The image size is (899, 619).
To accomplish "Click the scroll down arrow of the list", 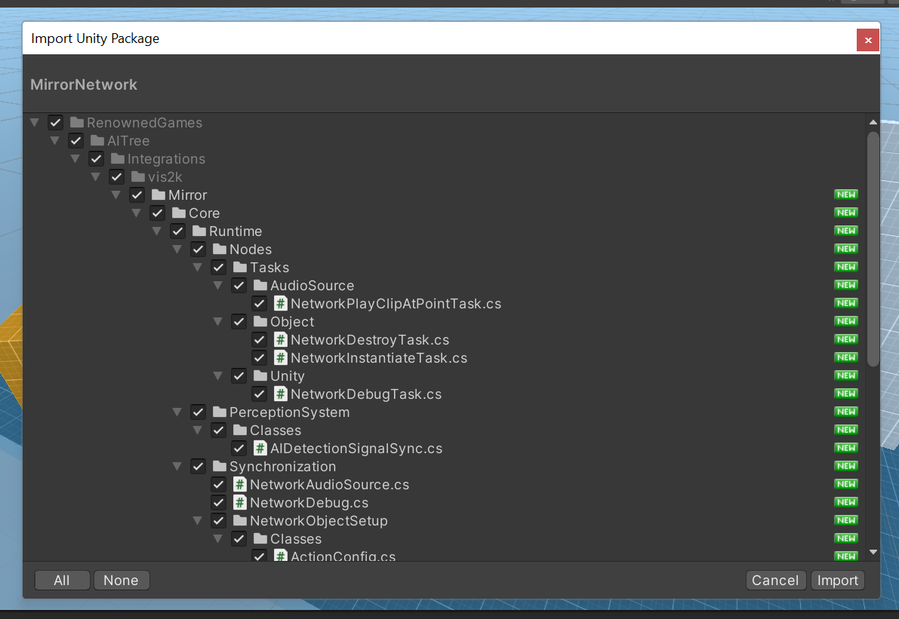I will [873, 552].
